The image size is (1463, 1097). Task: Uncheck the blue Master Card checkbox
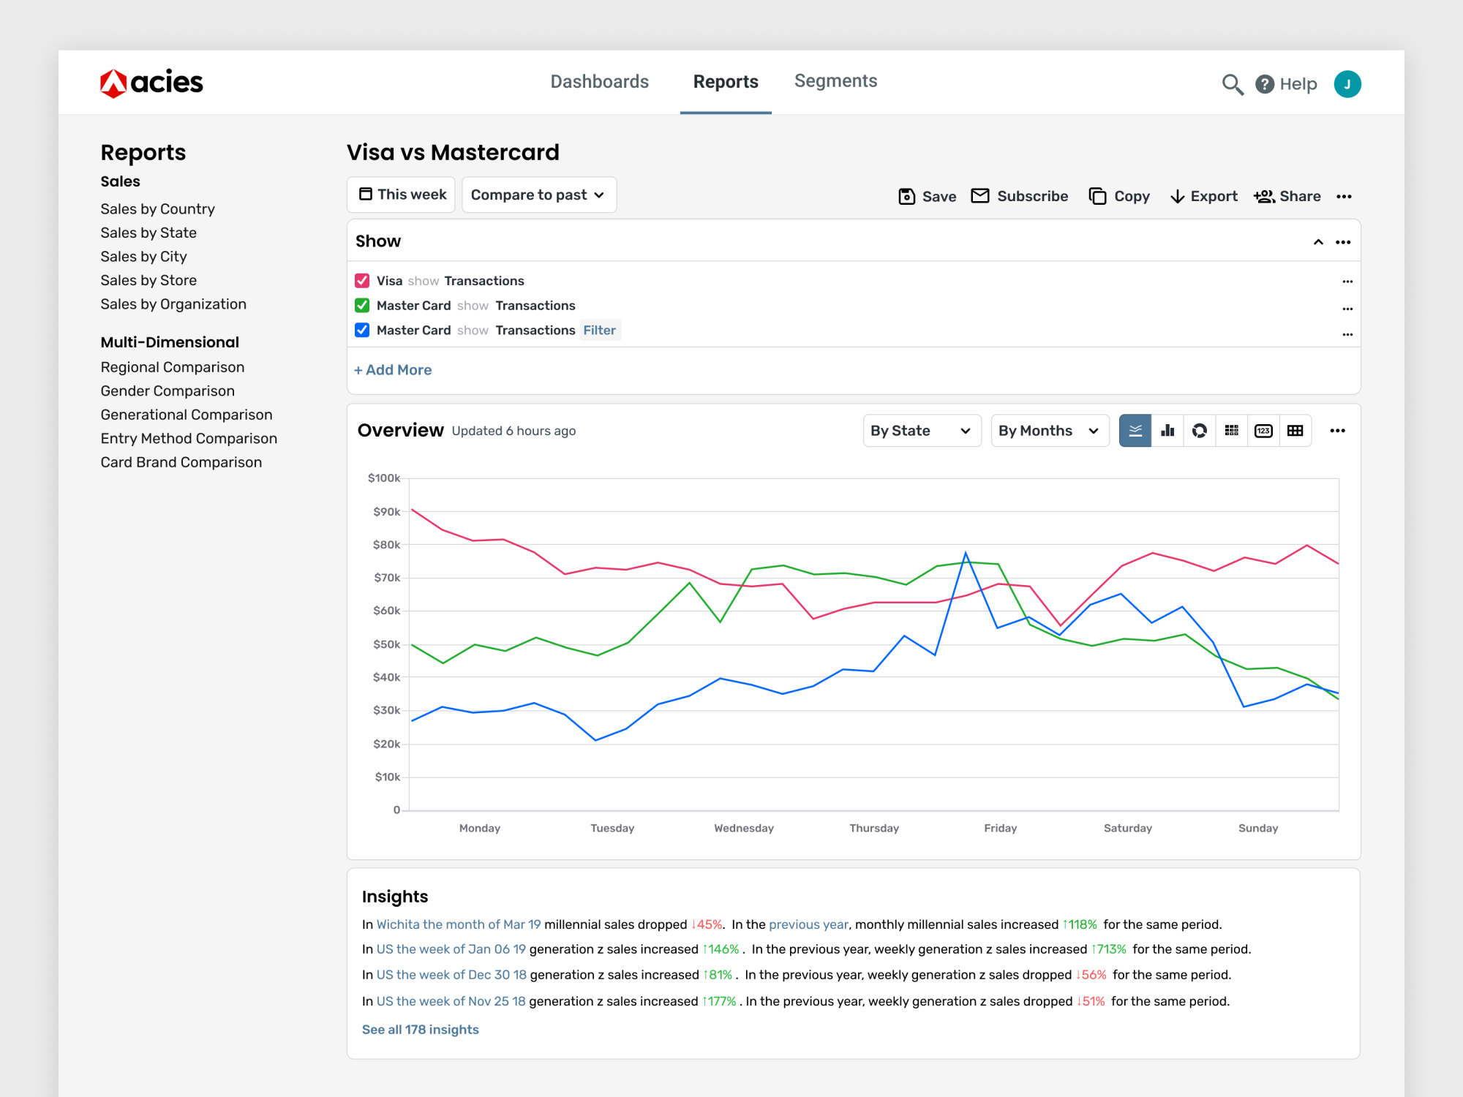[x=362, y=330]
